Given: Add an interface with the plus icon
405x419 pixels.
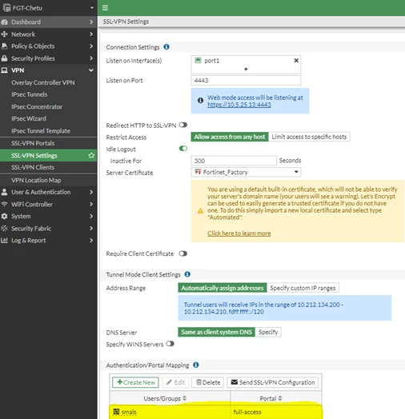Looking at the screenshot, I should pyautogui.click(x=246, y=69).
